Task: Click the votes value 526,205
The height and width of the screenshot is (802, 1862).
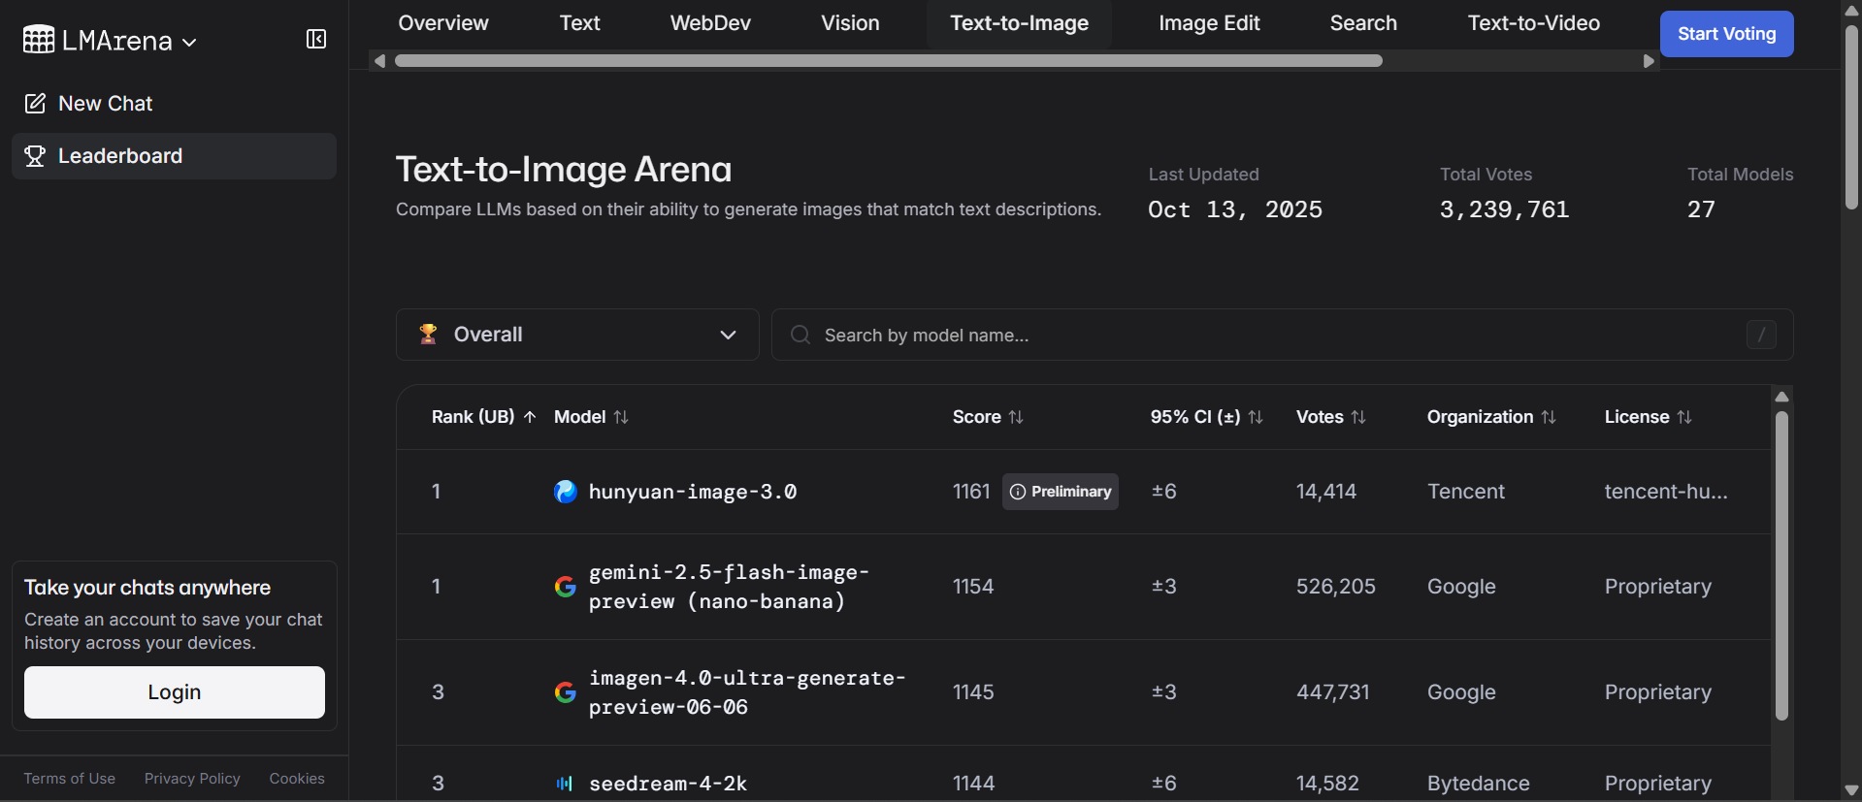Action: pos(1336,587)
